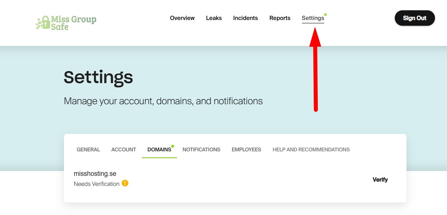Click the Needs Verification status text
The width and height of the screenshot is (447, 215).
[x=96, y=184]
